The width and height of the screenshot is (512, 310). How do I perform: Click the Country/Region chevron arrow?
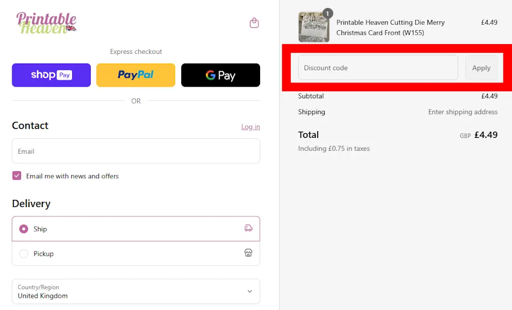click(250, 292)
